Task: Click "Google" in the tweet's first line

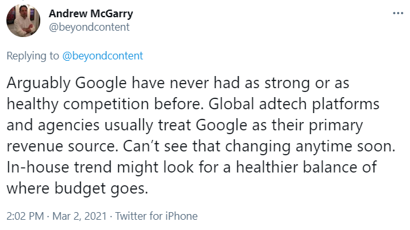Action: point(101,84)
